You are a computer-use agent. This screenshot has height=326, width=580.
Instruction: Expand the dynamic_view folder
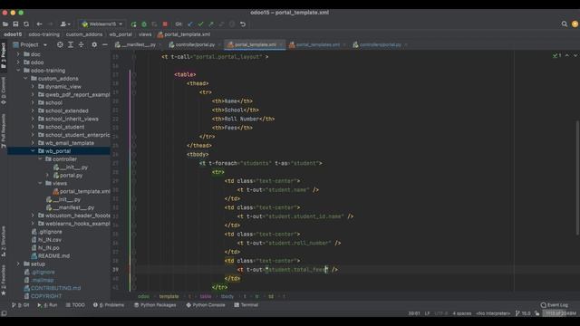(33, 87)
